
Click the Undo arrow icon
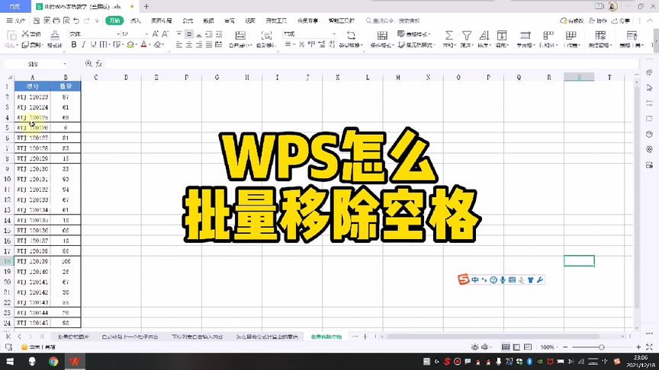pyautogui.click(x=76, y=21)
